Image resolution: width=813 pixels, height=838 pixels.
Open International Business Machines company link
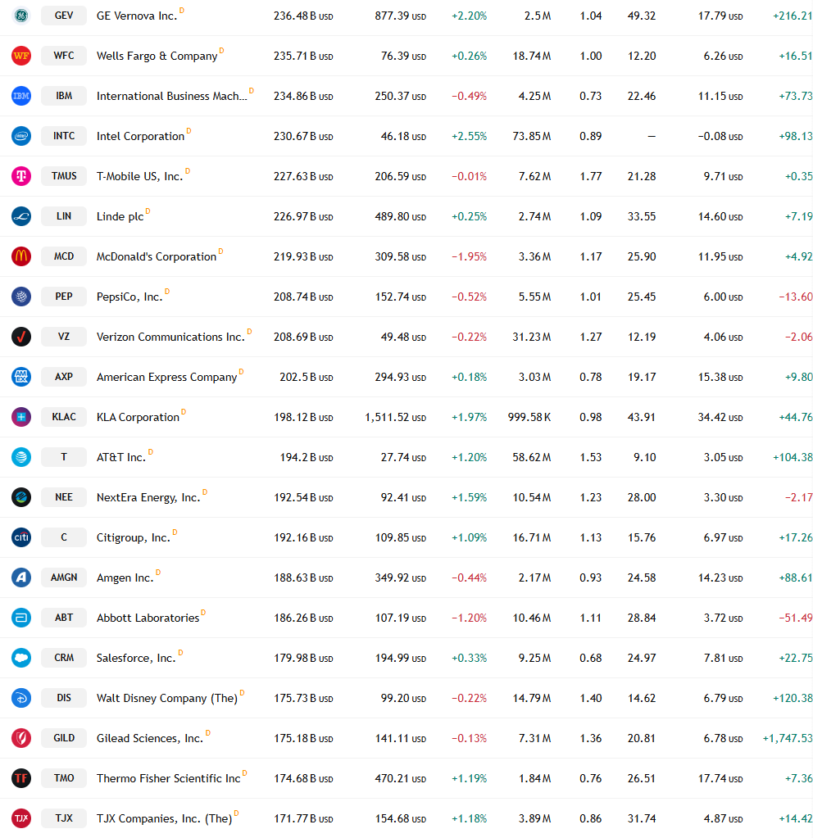click(x=171, y=96)
